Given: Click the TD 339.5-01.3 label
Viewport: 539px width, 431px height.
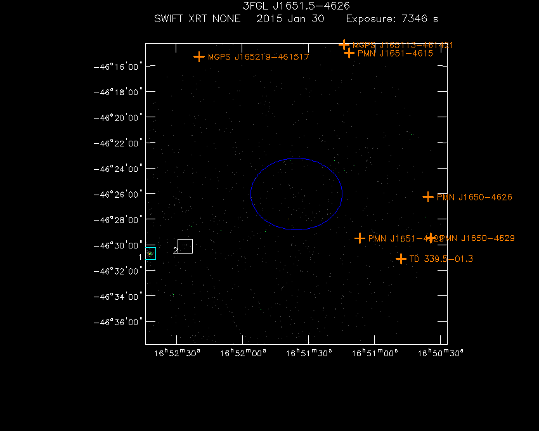Looking at the screenshot, I should coord(441,259).
